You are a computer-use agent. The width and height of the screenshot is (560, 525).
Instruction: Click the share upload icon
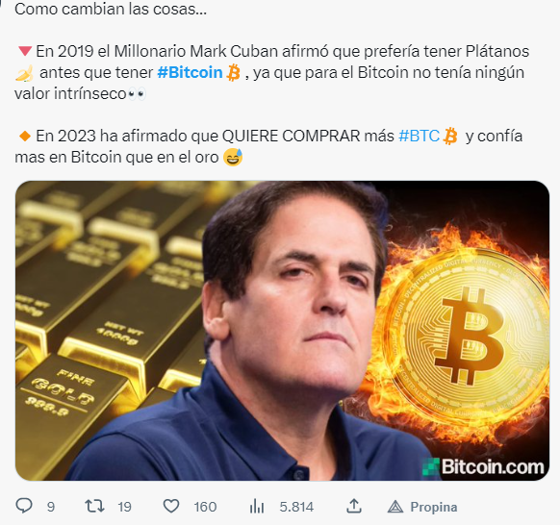coord(354,506)
